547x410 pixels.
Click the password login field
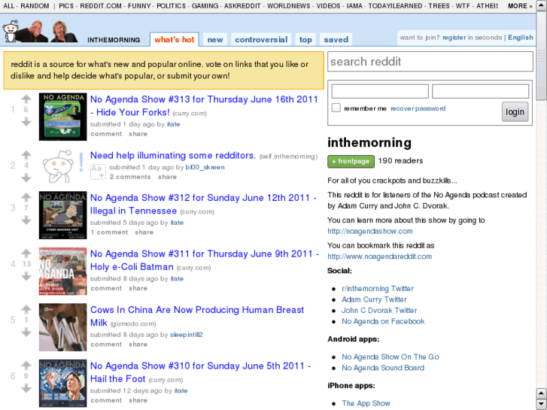[480, 92]
